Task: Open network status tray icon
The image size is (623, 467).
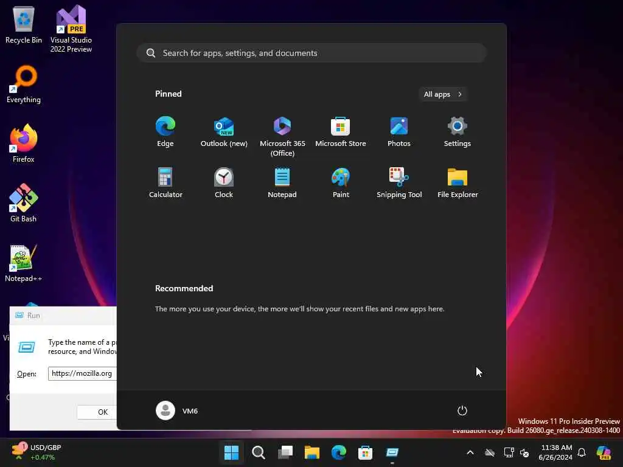Action: [509, 452]
